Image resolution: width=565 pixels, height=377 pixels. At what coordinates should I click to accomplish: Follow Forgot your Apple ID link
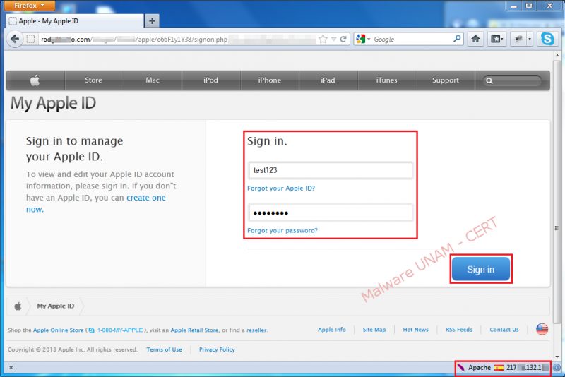point(281,188)
